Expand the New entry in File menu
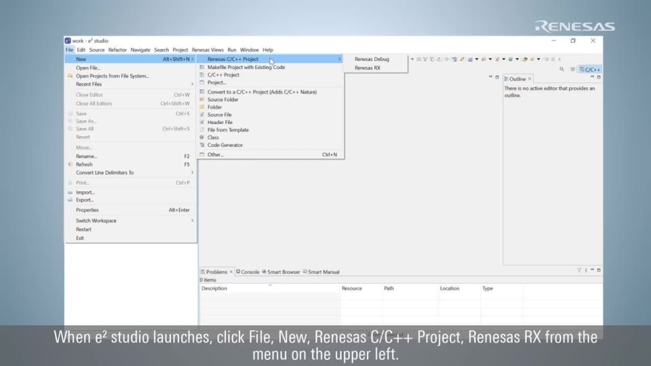Viewport: 651px width, 366px height. (130, 59)
